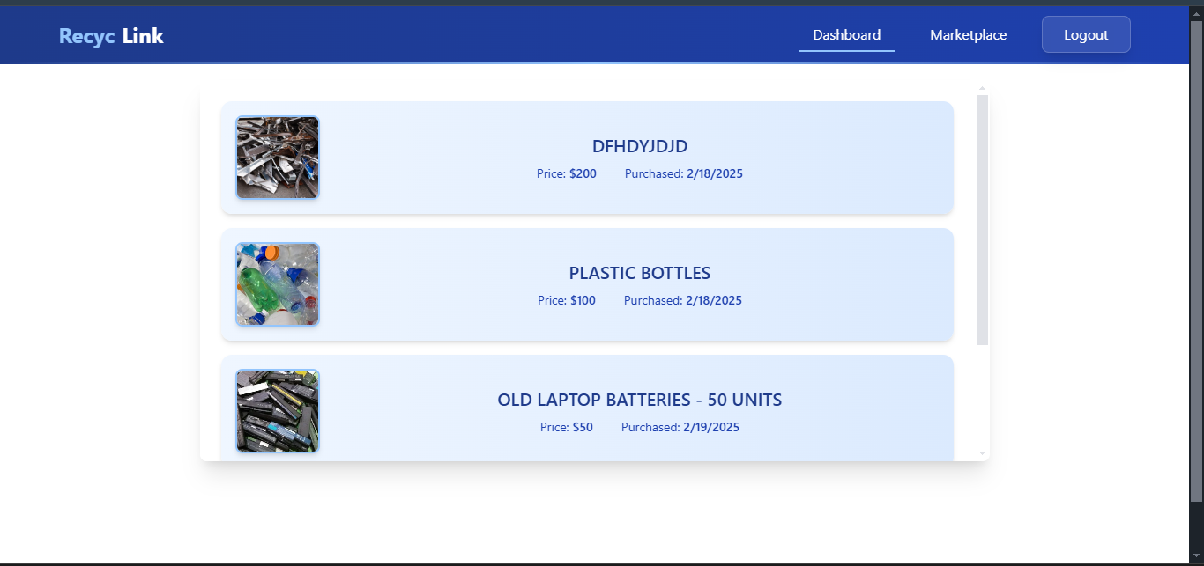This screenshot has width=1204, height=566.
Task: Select the Dashboard tab
Action: tap(845, 34)
